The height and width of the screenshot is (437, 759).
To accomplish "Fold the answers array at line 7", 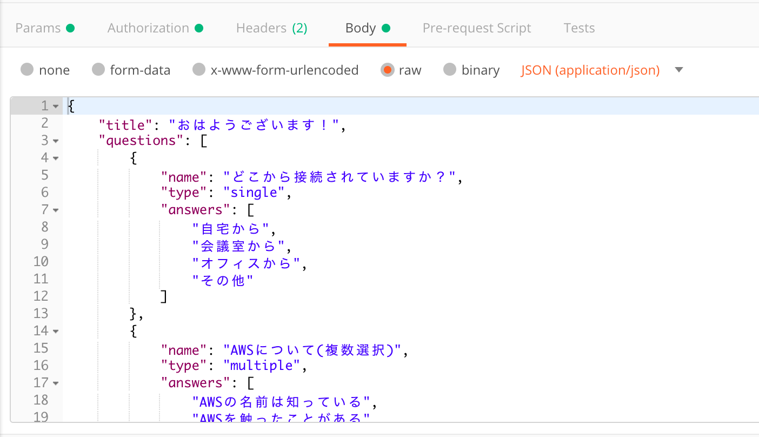I will click(x=56, y=210).
